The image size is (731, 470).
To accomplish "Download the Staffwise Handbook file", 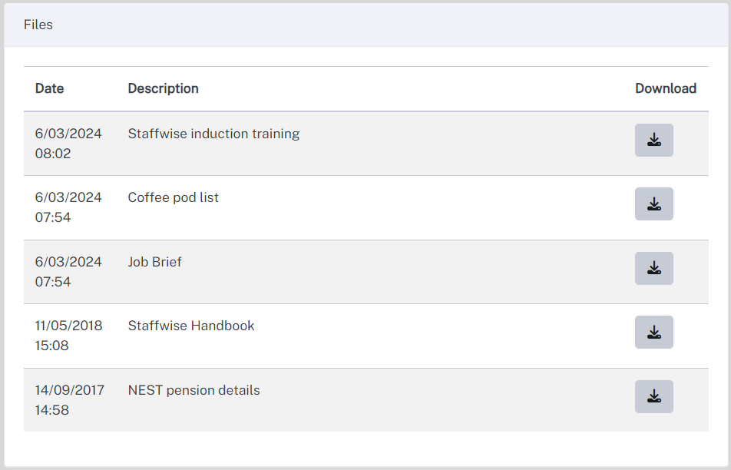I will pyautogui.click(x=653, y=332).
